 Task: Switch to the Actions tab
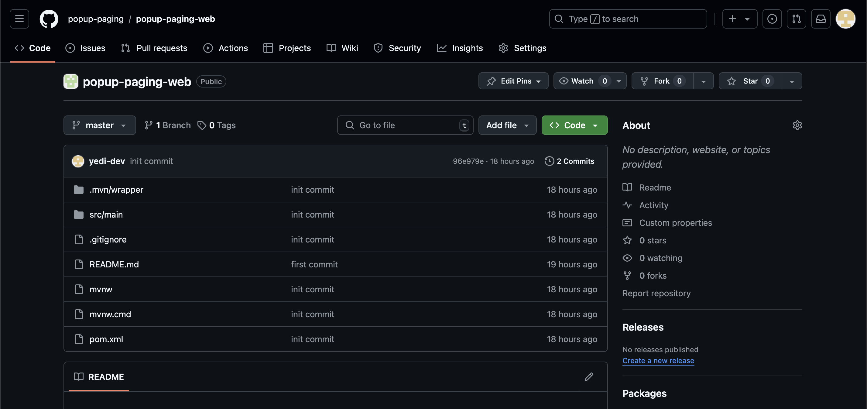pyautogui.click(x=225, y=48)
